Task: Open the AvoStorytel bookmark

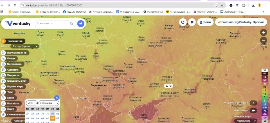Action: (x=233, y=12)
